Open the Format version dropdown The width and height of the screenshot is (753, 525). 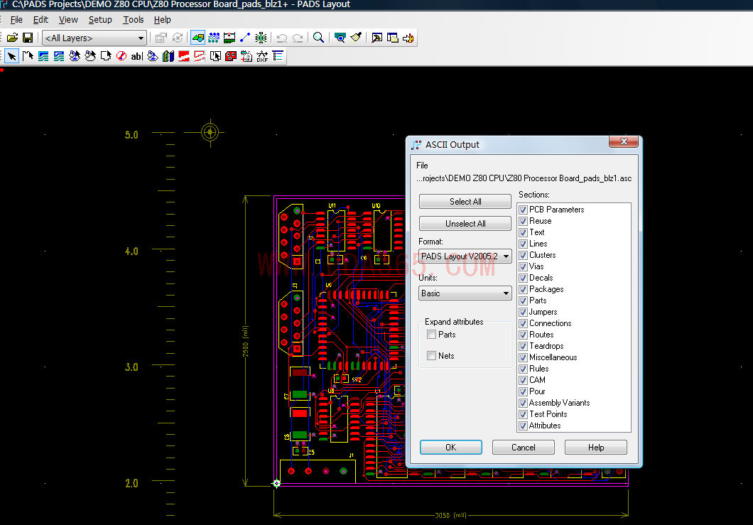pyautogui.click(x=465, y=256)
